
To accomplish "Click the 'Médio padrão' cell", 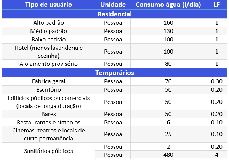I will [x=48, y=31].
